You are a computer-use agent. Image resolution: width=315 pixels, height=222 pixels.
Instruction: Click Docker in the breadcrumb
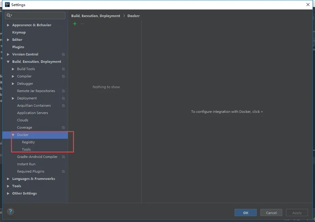[x=134, y=16]
